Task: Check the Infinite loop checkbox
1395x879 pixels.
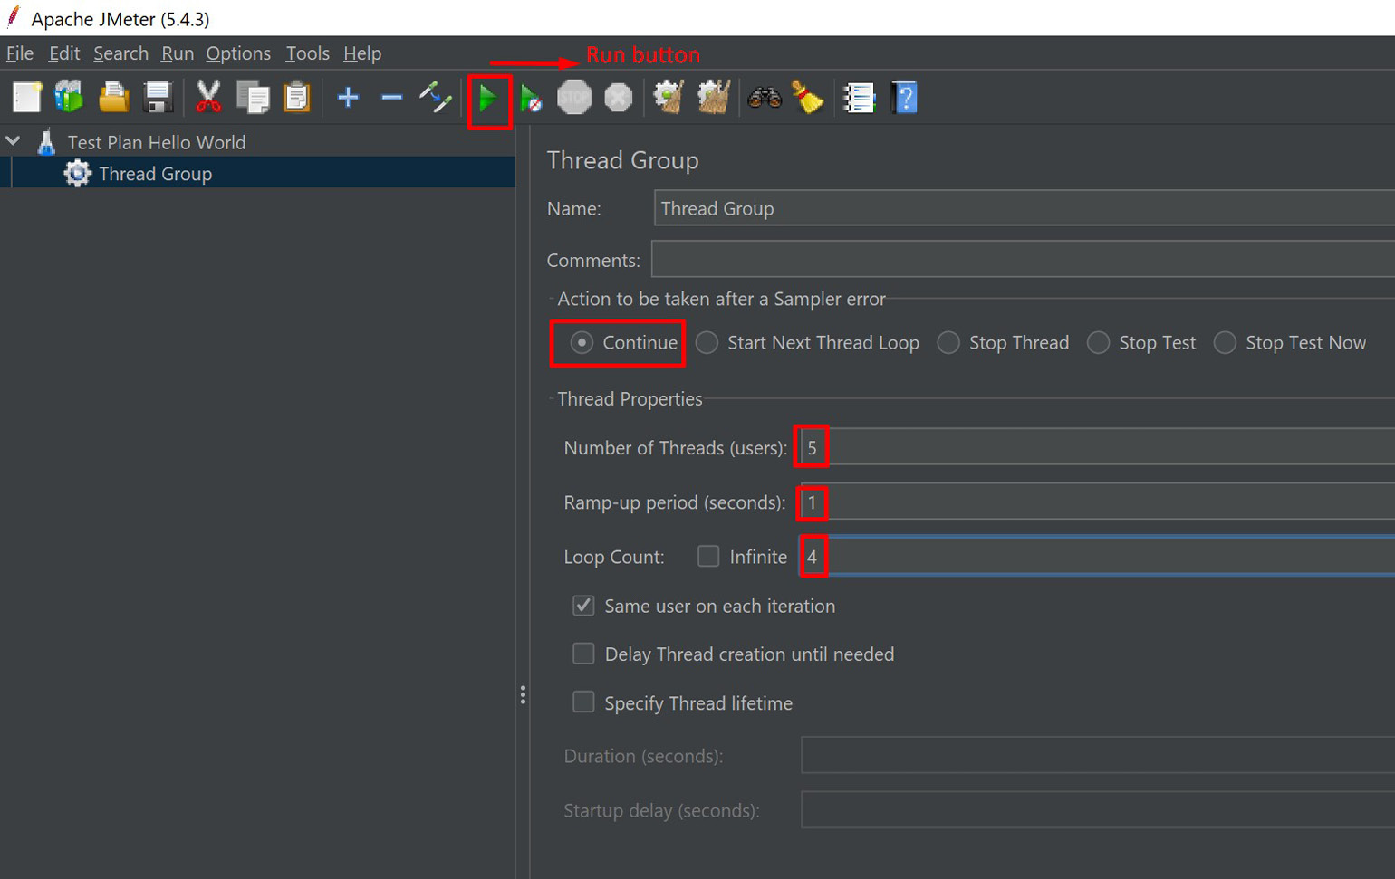Action: pos(708,556)
